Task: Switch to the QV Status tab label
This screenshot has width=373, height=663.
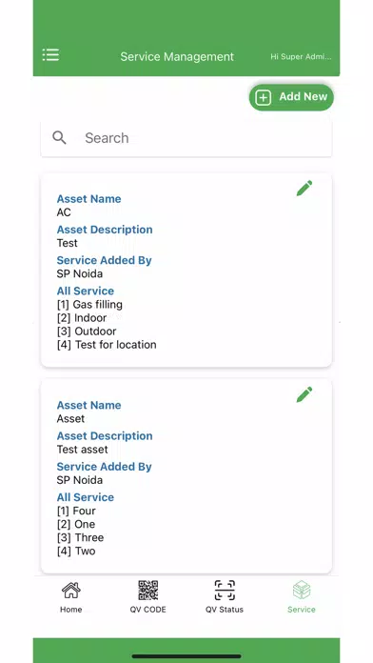Action: (x=225, y=610)
